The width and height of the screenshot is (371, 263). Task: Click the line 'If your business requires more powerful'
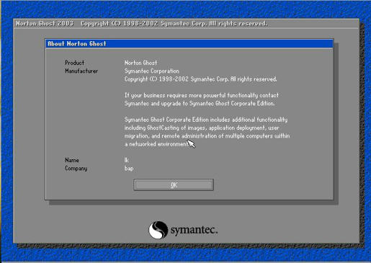point(202,96)
